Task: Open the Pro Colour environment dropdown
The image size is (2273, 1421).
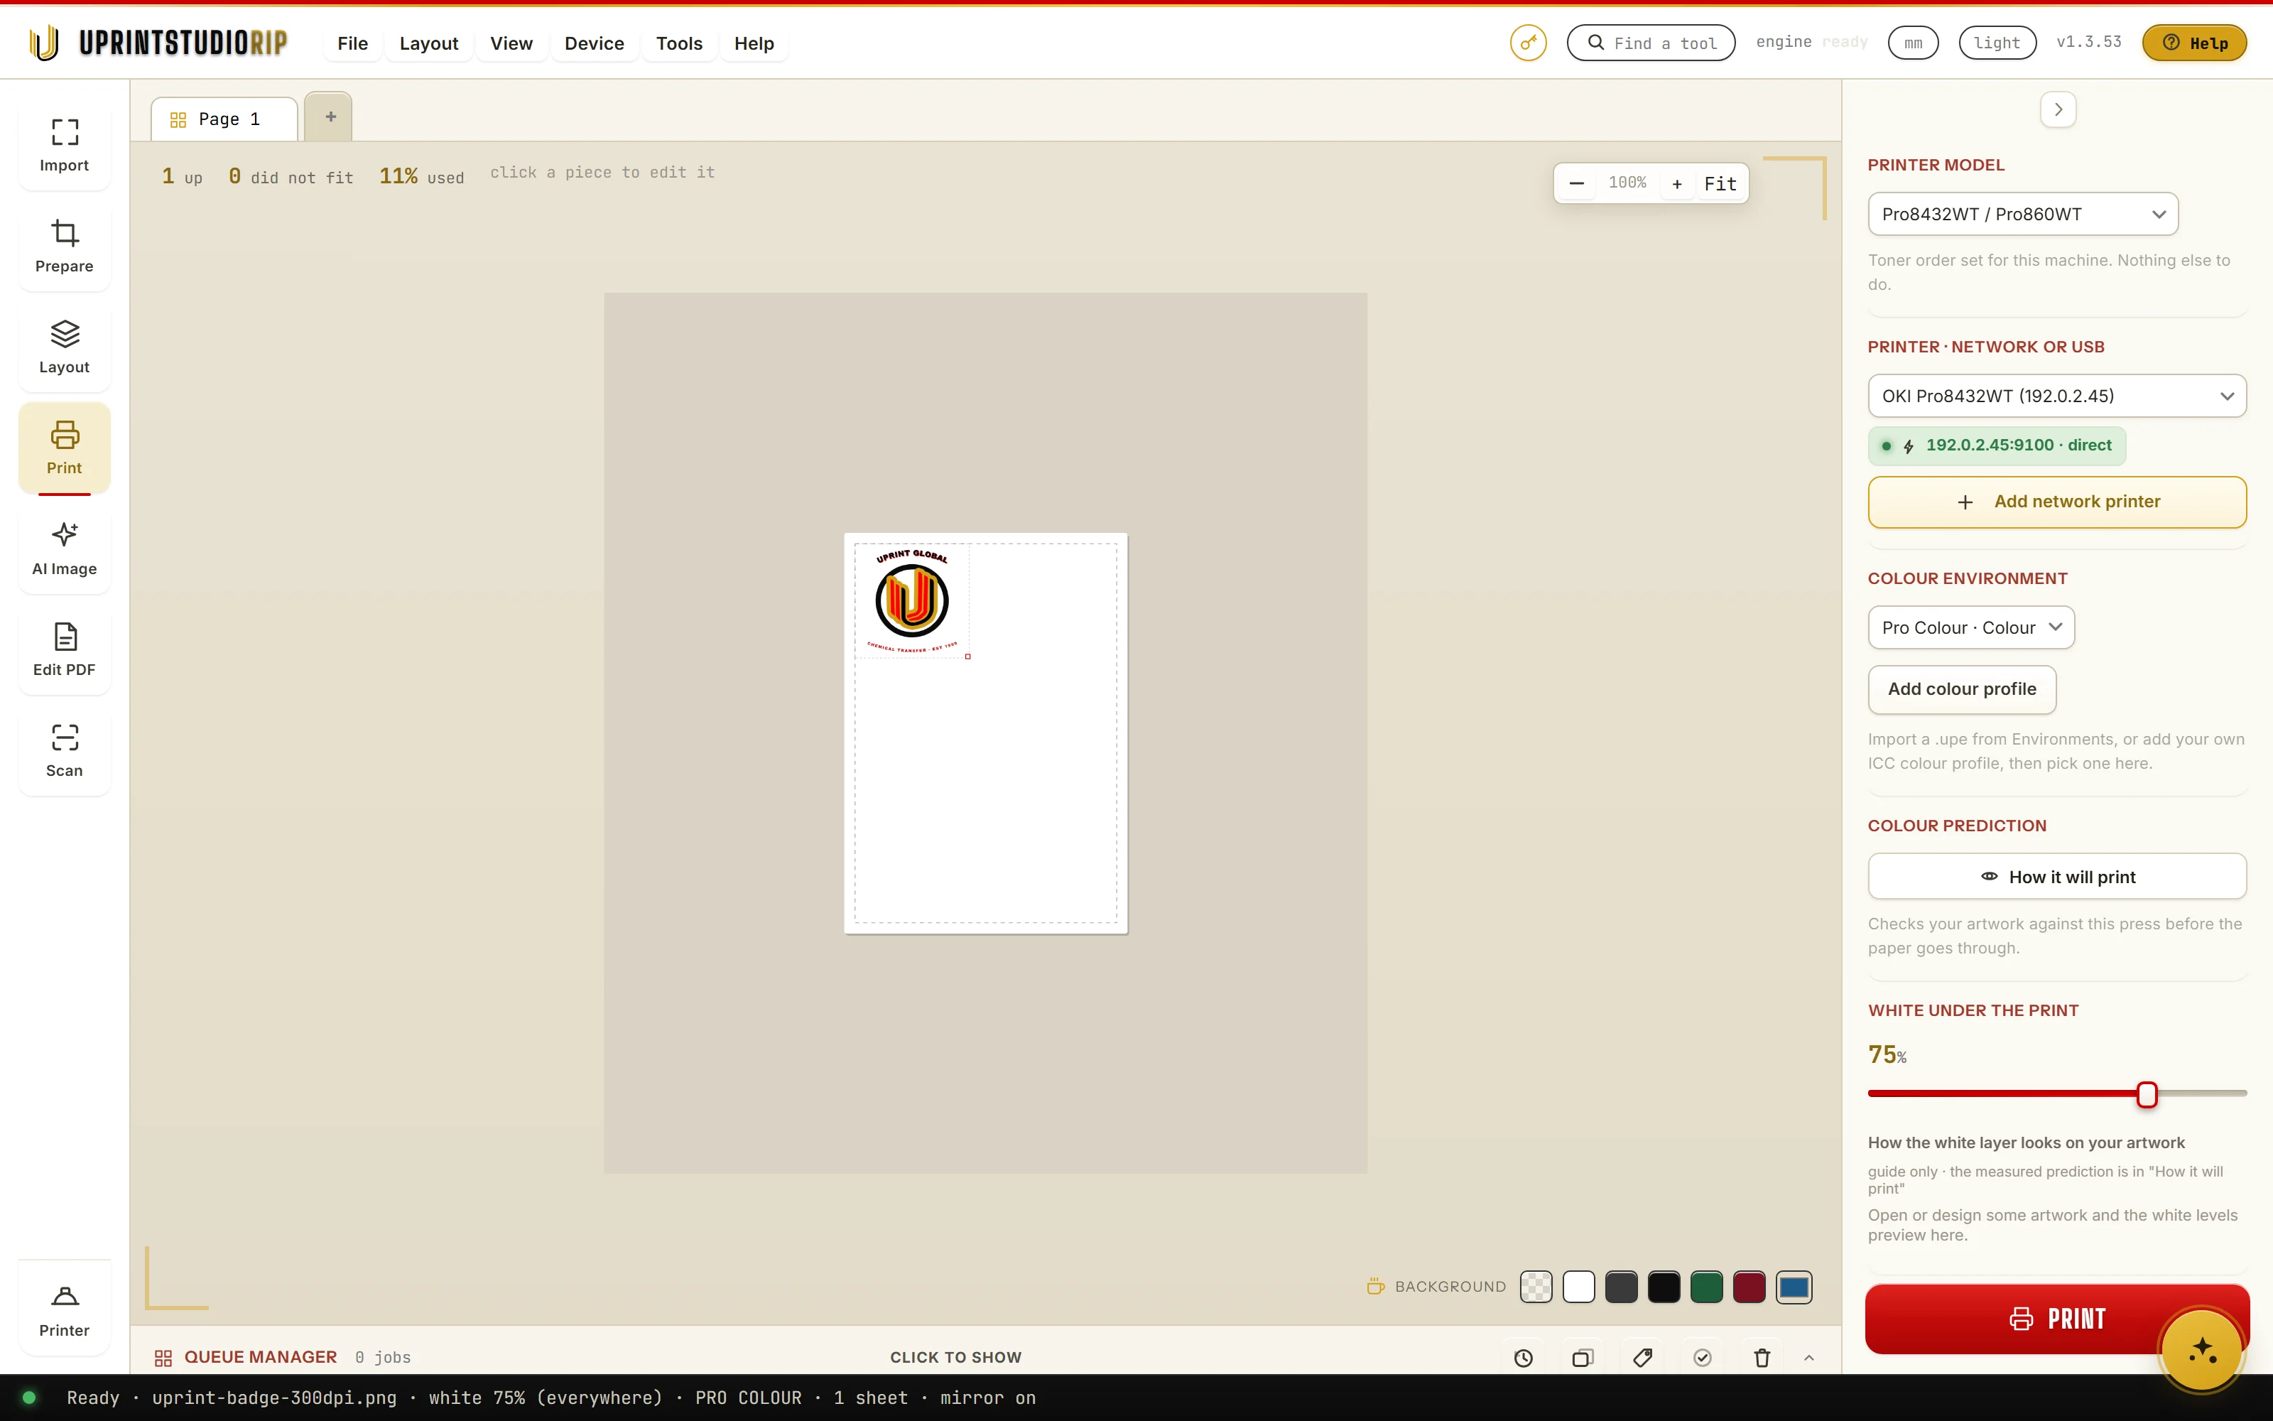Action: pos(1970,627)
